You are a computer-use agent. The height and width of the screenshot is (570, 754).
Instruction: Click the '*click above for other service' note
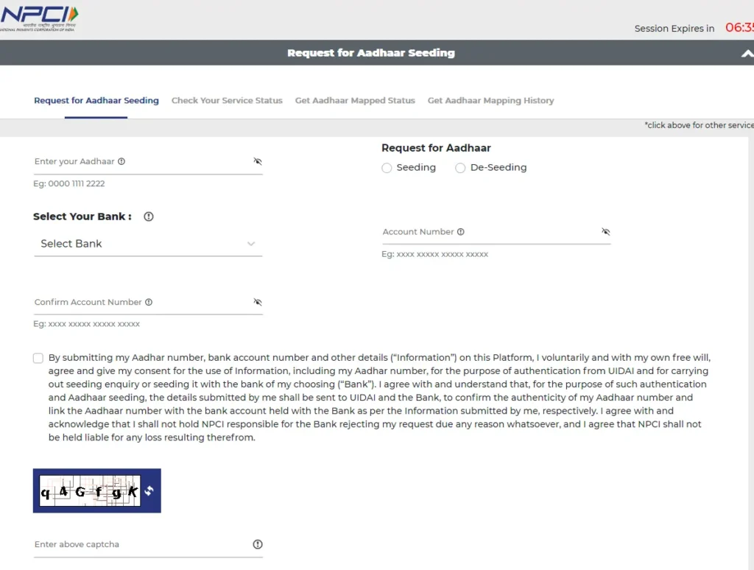coord(700,125)
